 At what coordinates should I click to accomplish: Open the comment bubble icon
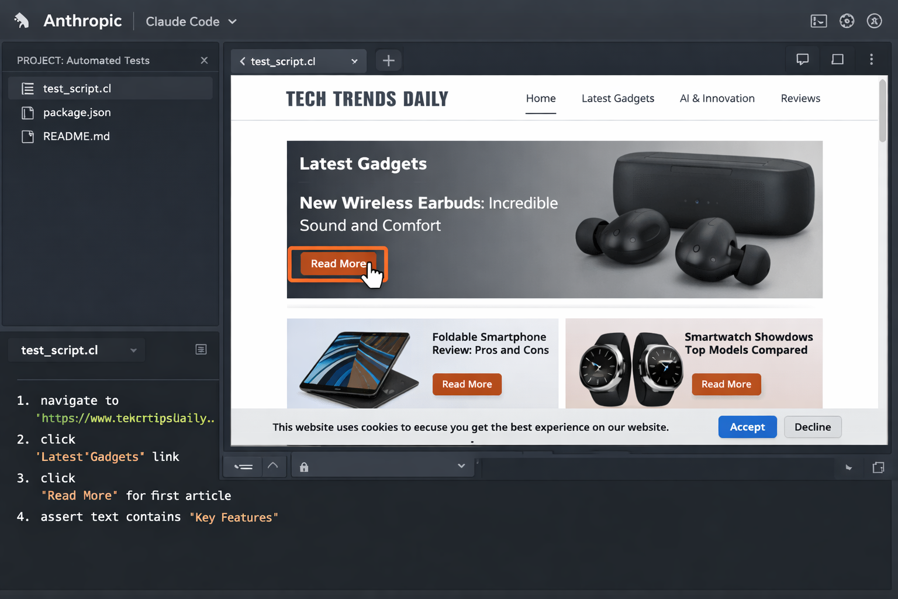[x=803, y=59]
